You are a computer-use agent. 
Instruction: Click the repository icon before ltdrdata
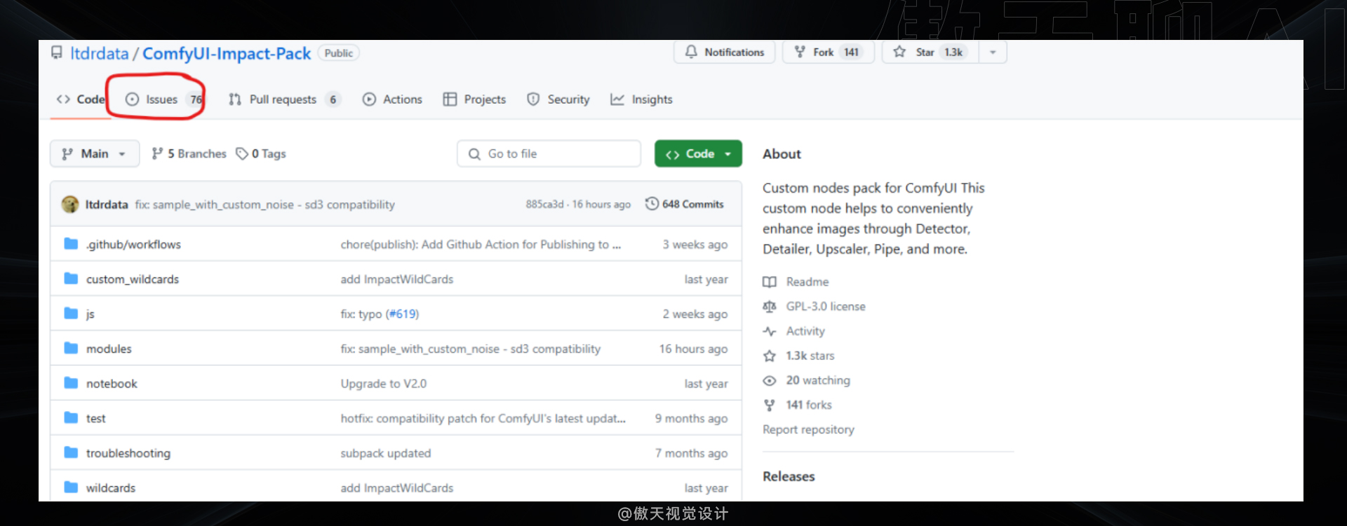(57, 53)
